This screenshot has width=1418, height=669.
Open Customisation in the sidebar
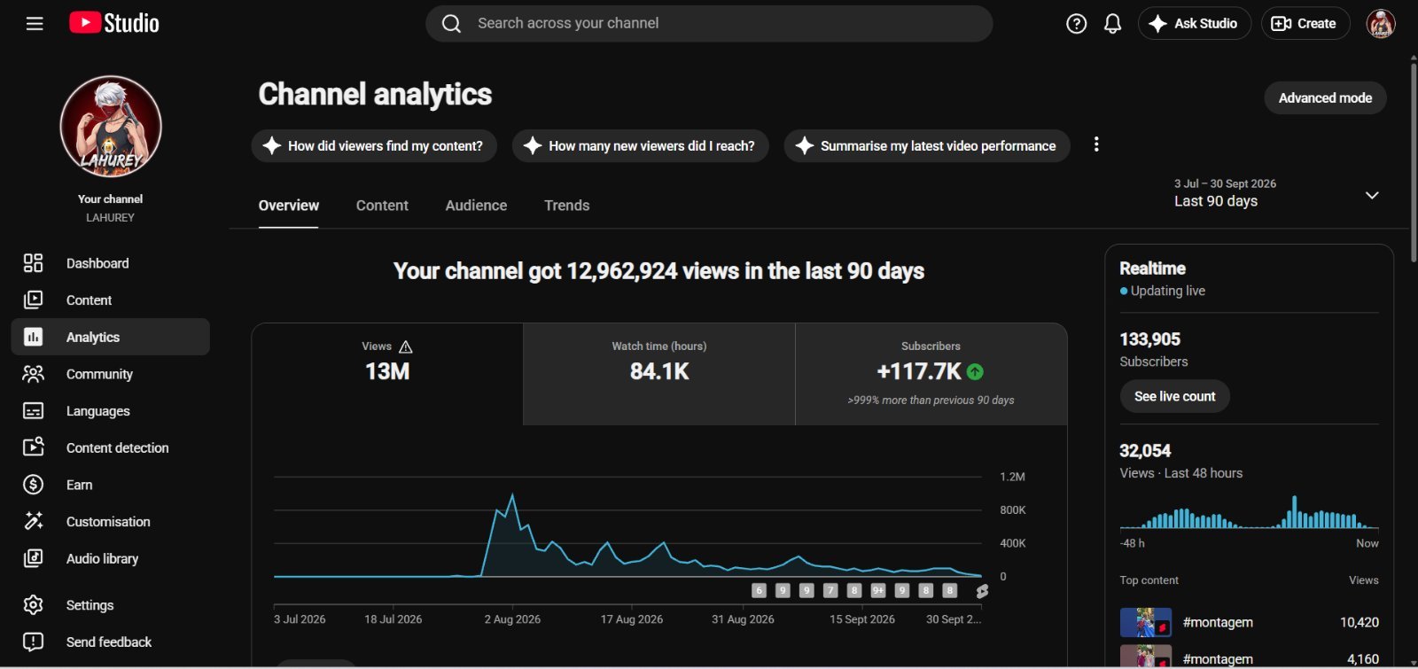(110, 522)
